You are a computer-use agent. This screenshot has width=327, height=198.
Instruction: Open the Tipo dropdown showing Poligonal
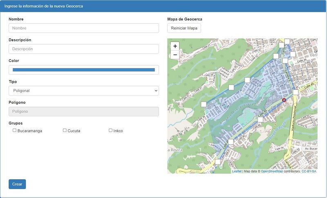point(84,91)
